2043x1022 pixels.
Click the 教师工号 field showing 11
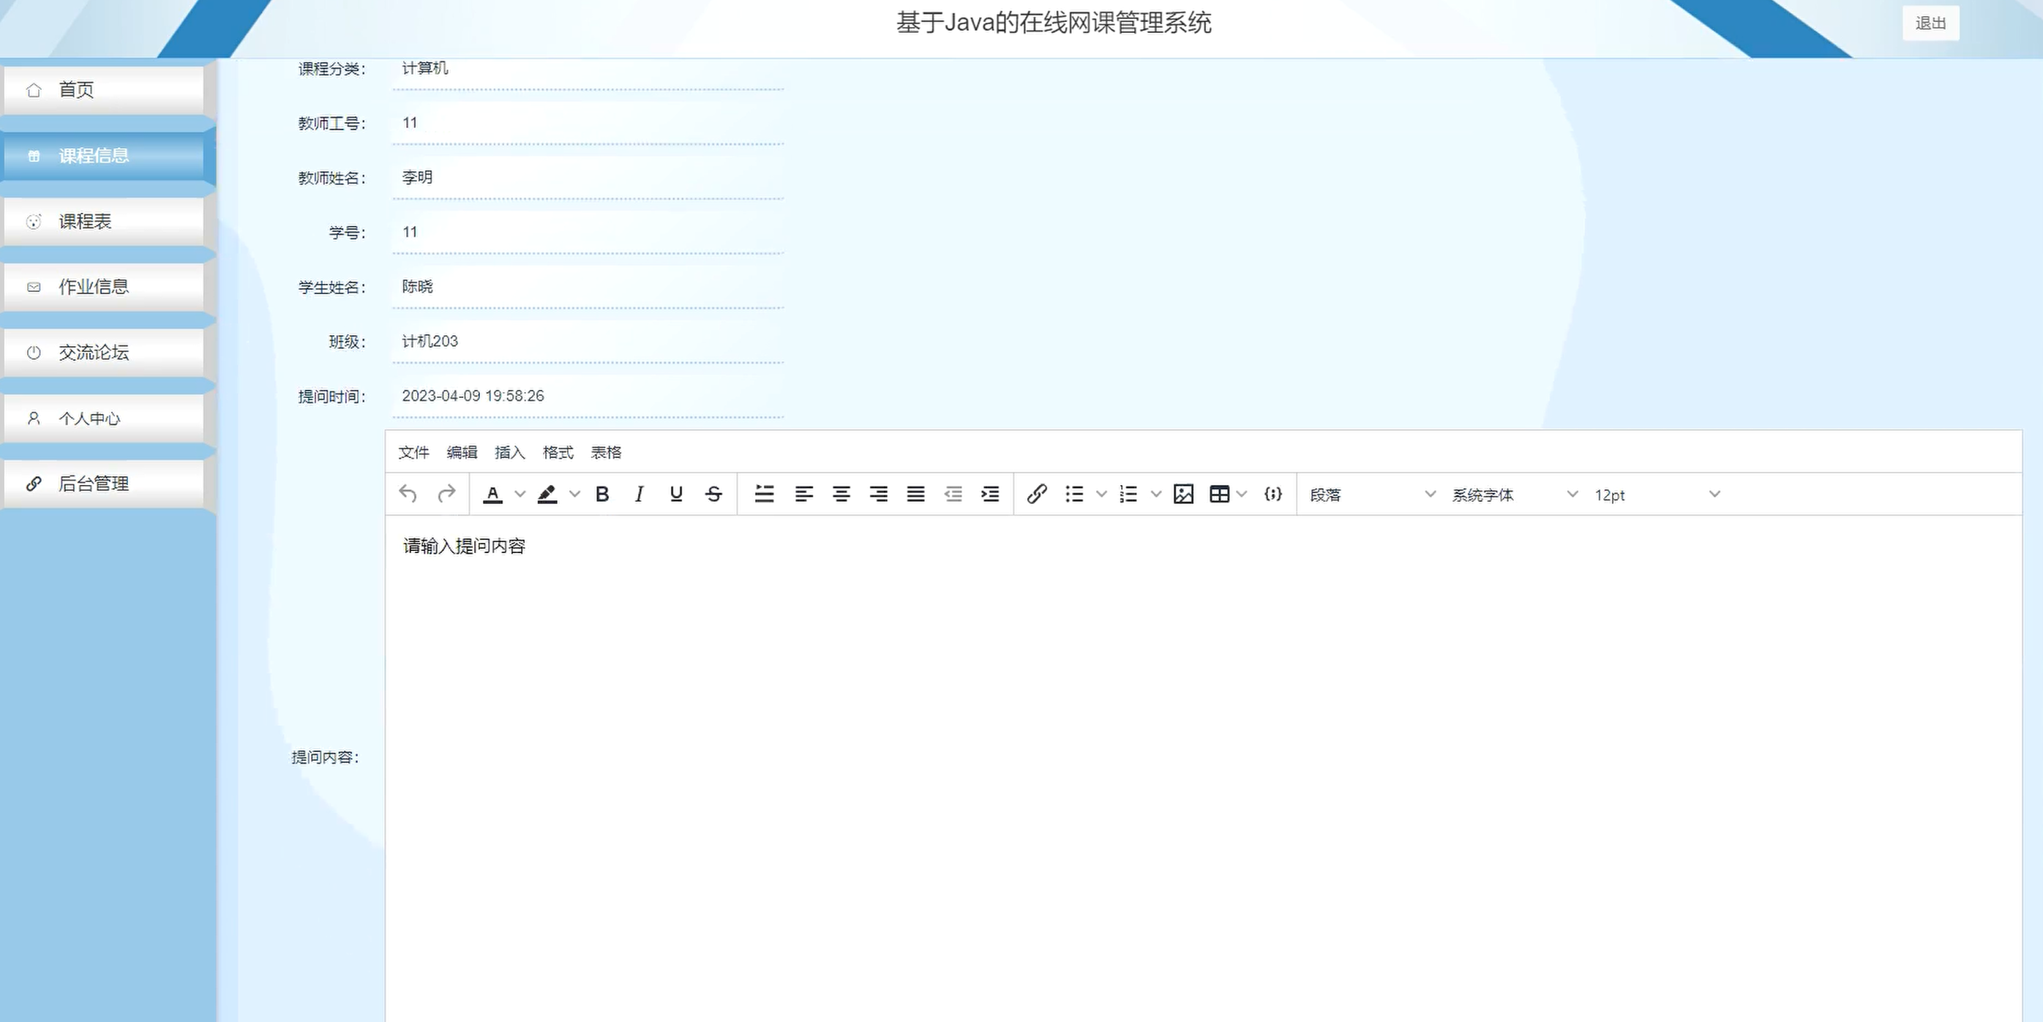click(x=588, y=123)
